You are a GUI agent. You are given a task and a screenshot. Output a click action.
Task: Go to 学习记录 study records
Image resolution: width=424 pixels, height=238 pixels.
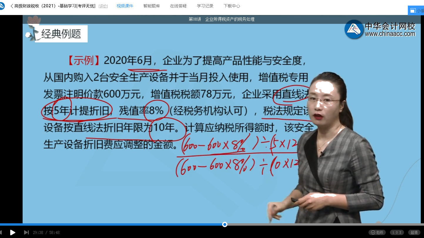coord(206,5)
